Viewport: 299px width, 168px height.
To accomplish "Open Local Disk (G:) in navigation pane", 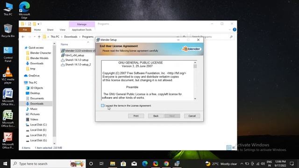I will (36, 140).
